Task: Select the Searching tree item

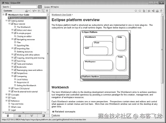Action: (x=21, y=61)
